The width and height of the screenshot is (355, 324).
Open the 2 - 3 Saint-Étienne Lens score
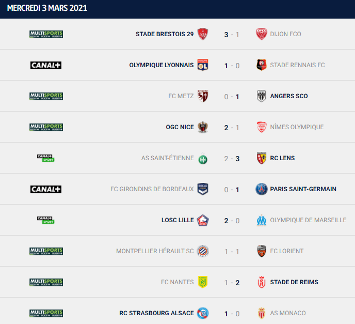tap(232, 159)
